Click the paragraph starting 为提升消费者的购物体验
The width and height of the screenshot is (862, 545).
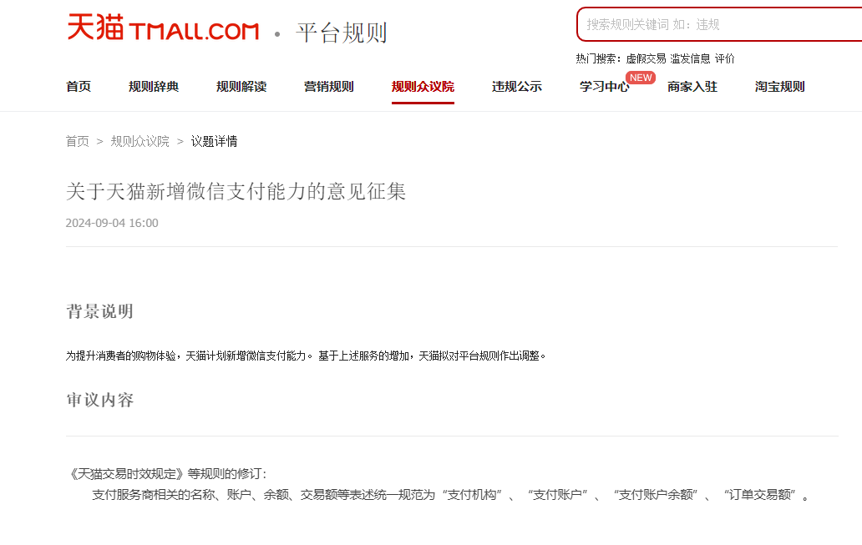306,356
